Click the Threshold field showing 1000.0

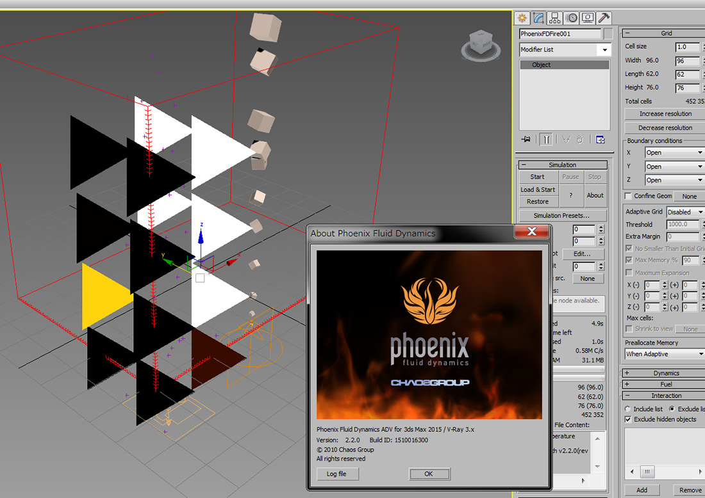pyautogui.click(x=683, y=224)
